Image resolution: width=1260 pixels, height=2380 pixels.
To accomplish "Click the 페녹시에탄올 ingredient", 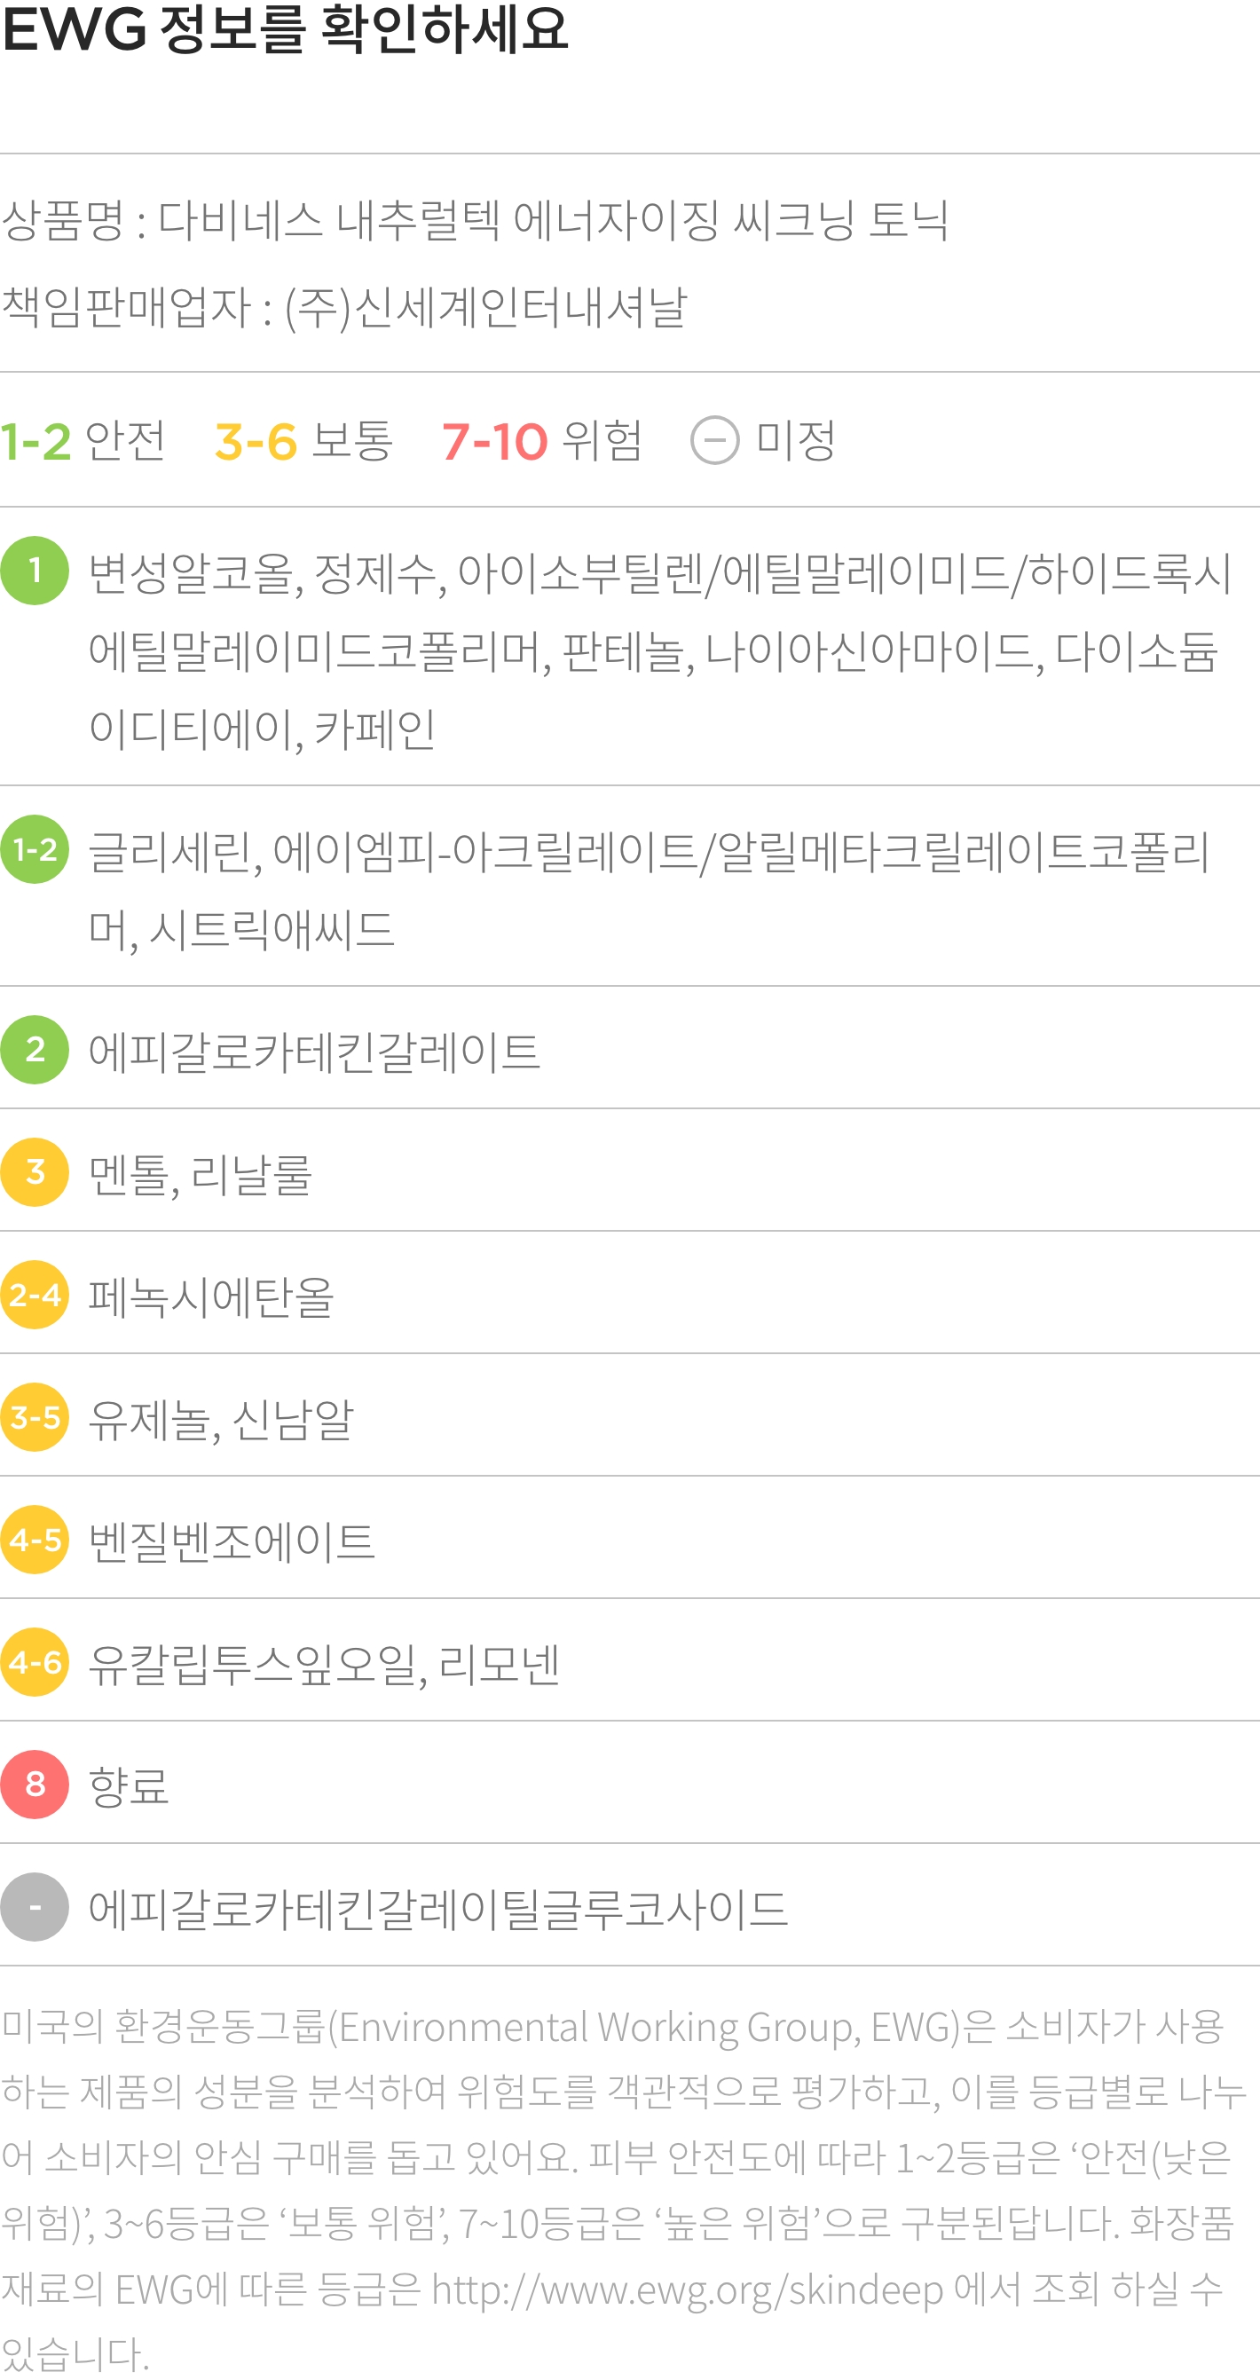I will pyautogui.click(x=210, y=1296).
